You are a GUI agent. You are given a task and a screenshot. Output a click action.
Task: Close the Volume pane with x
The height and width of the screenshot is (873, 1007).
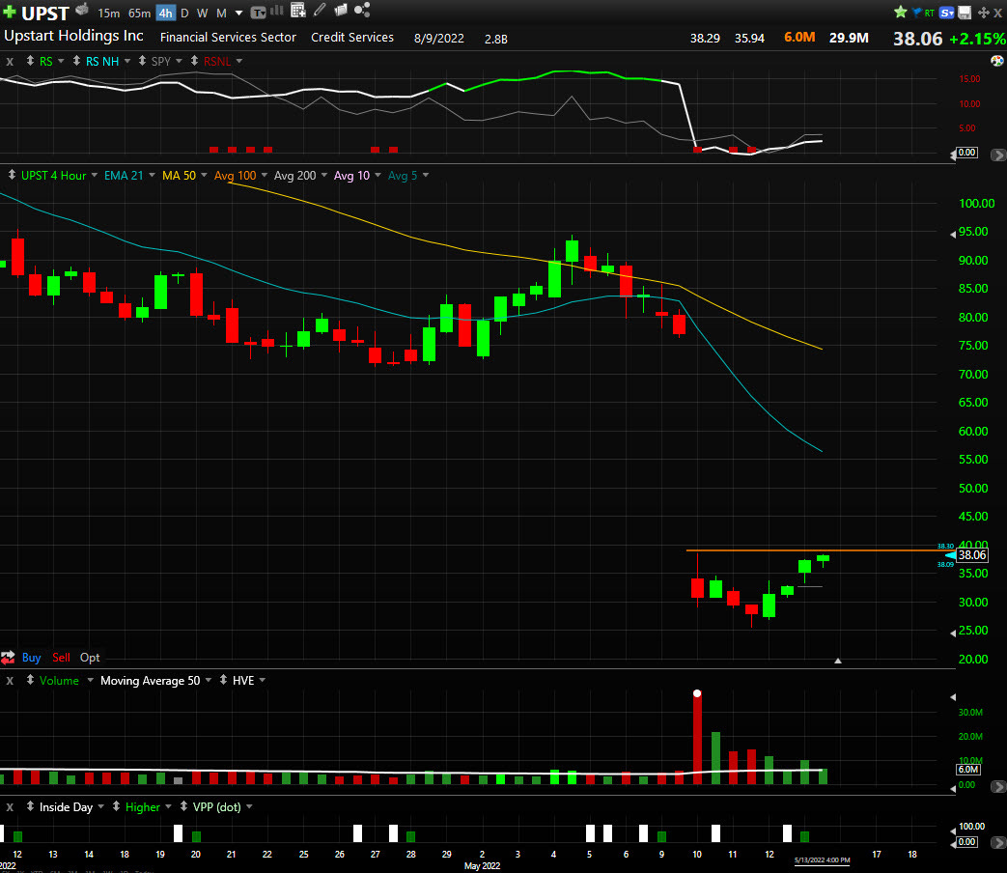tap(10, 680)
